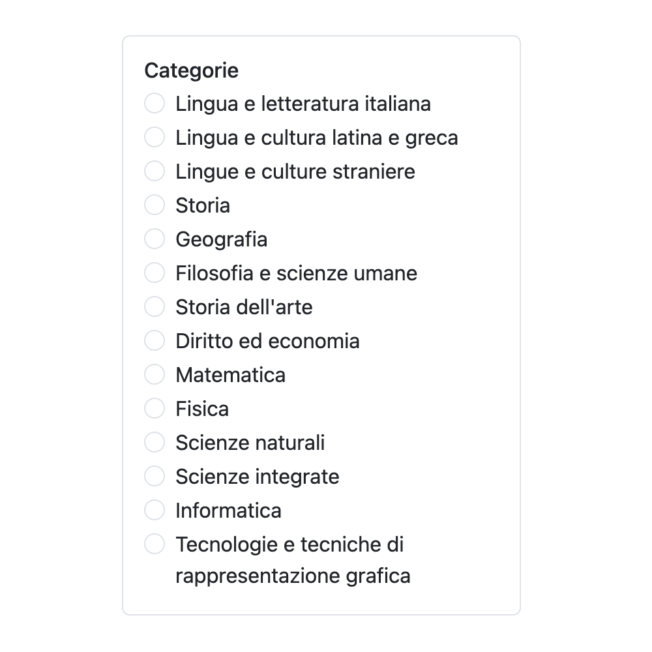Choose Lingua e cultura latina e greca
Image resolution: width=652 pixels, height=652 pixels.
coord(155,137)
